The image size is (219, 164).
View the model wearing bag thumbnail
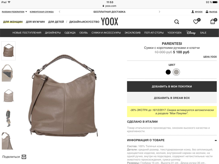pos(8,118)
